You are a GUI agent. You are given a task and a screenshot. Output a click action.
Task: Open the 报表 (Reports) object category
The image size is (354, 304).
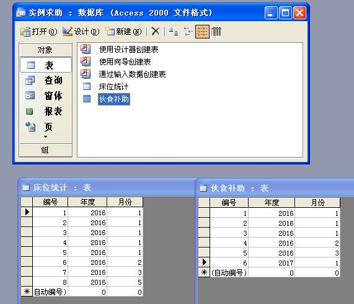[x=46, y=111]
